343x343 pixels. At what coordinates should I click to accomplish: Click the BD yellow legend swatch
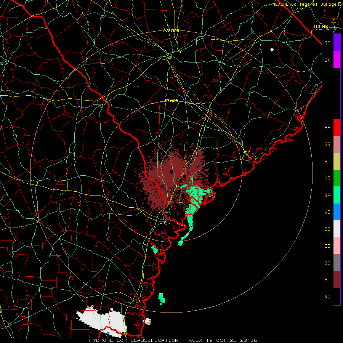(337, 162)
